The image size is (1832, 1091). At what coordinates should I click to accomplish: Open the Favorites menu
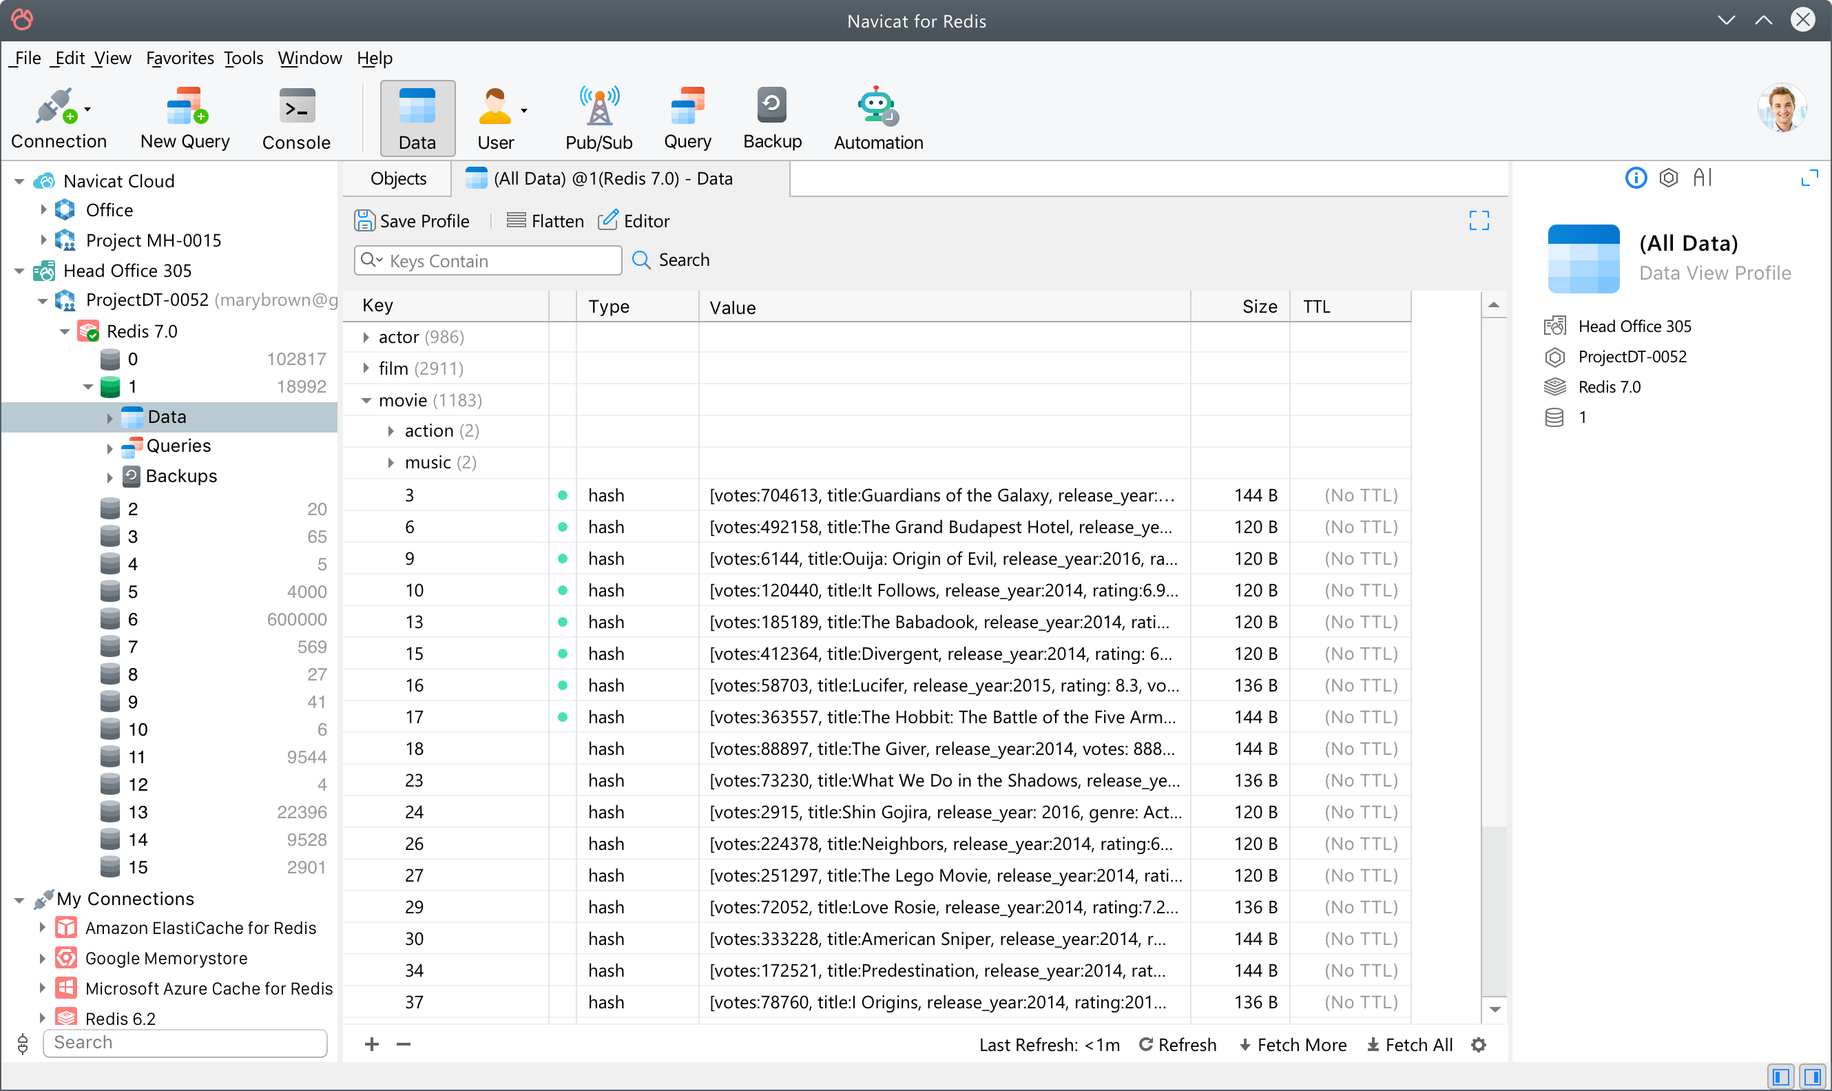click(x=179, y=58)
